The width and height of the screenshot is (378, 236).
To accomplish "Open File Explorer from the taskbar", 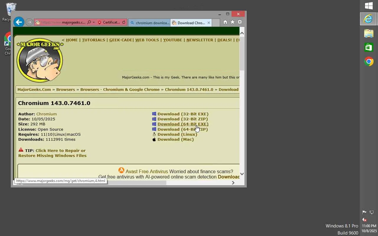I will tap(369, 33).
